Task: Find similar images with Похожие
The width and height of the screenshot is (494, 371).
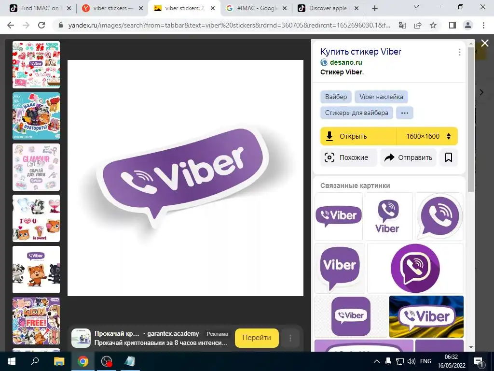Action: [348, 157]
